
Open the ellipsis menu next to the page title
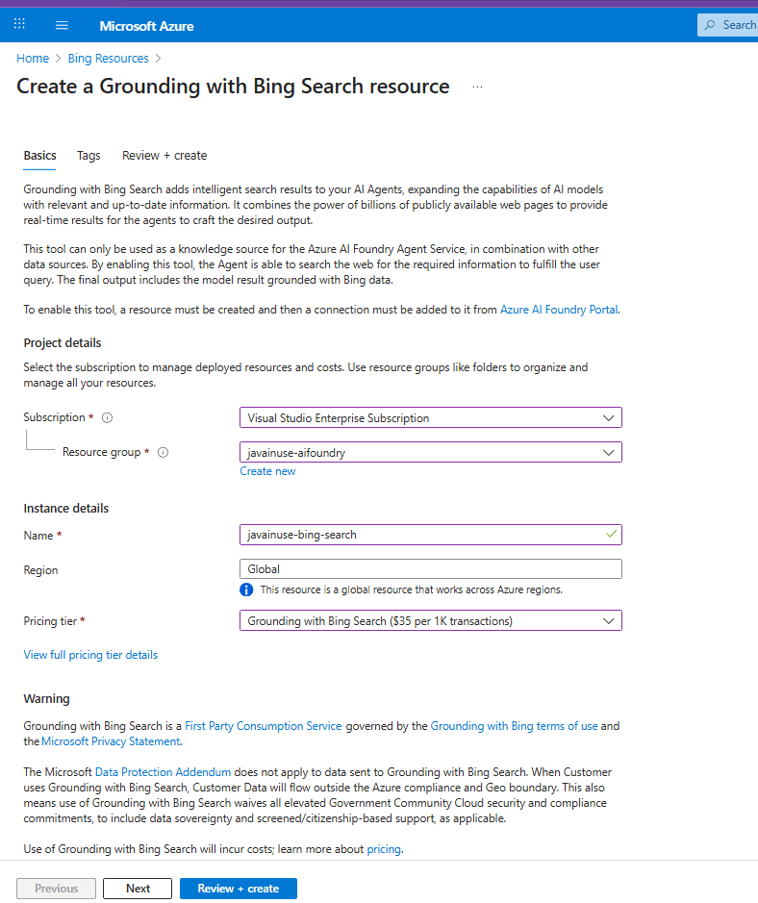pos(477,86)
